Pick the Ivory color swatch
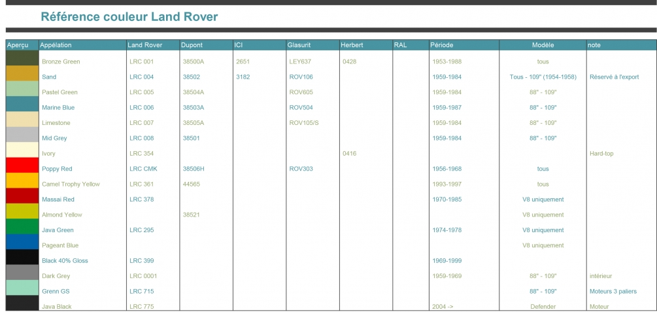Screen dimensions: 657x312 (x=22, y=150)
